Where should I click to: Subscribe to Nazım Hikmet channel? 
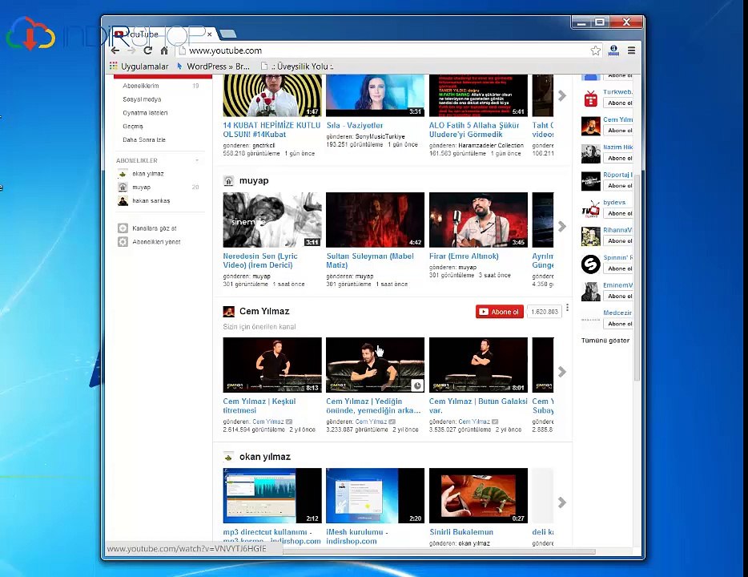(618, 158)
